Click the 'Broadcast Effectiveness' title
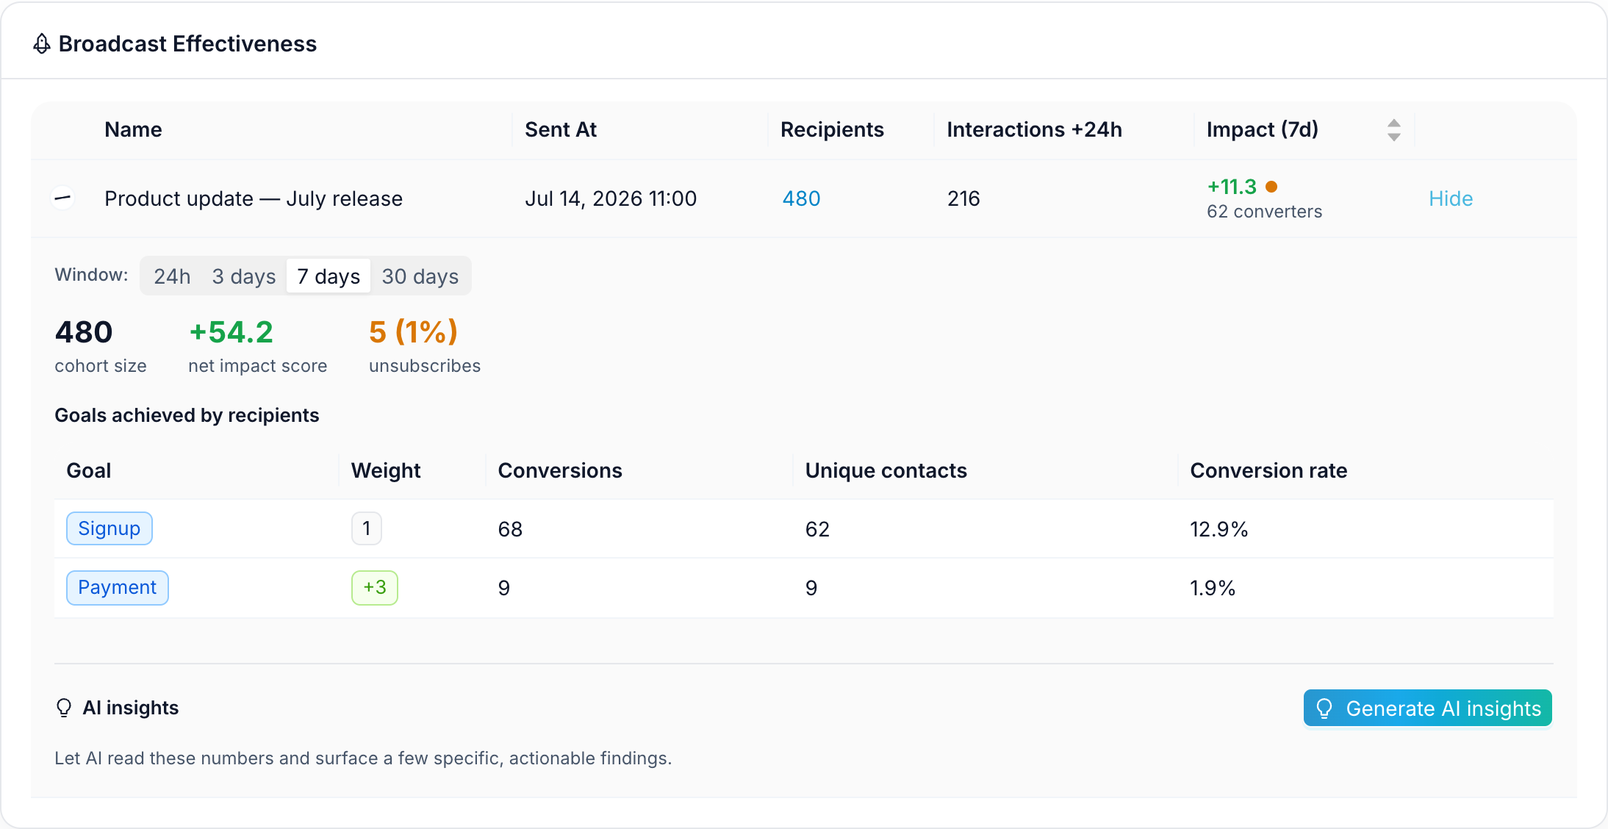 [187, 44]
